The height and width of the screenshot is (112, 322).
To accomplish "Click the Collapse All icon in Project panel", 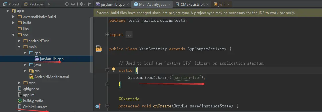I will pos(73,4).
